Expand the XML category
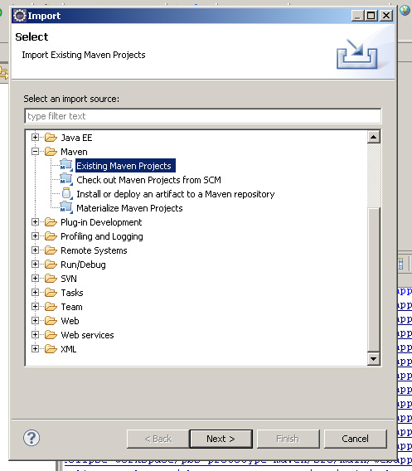Screen dimensions: 412x471 pyautogui.click(x=35, y=349)
